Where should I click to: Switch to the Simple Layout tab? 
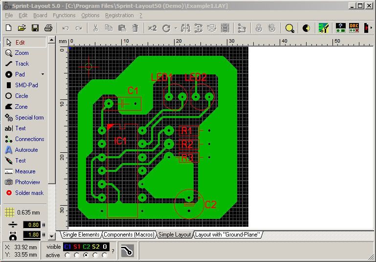175,235
